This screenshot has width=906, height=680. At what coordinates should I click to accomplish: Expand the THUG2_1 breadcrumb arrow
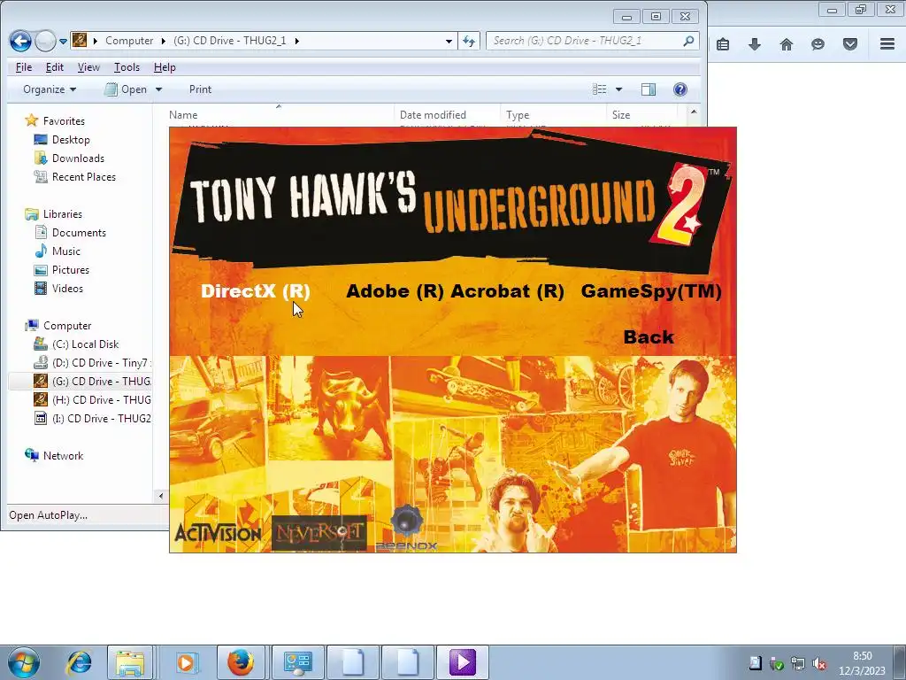click(297, 41)
